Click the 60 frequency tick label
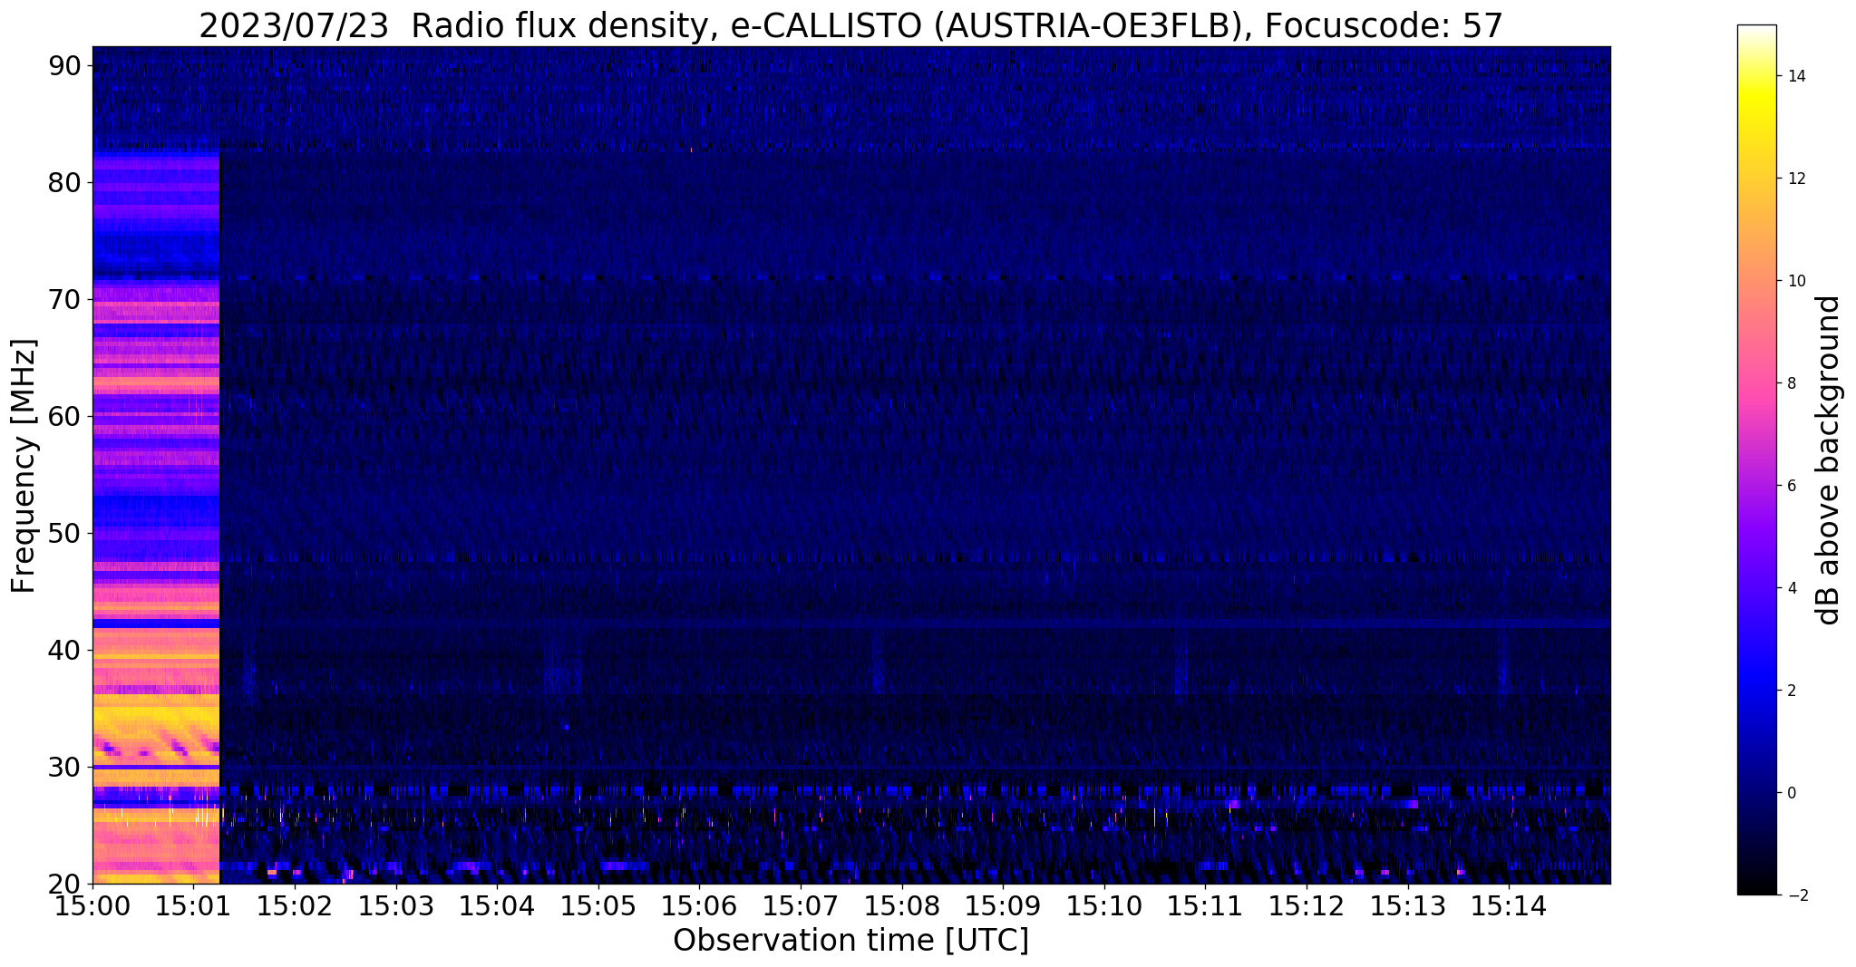The image size is (1856, 967). (x=65, y=416)
